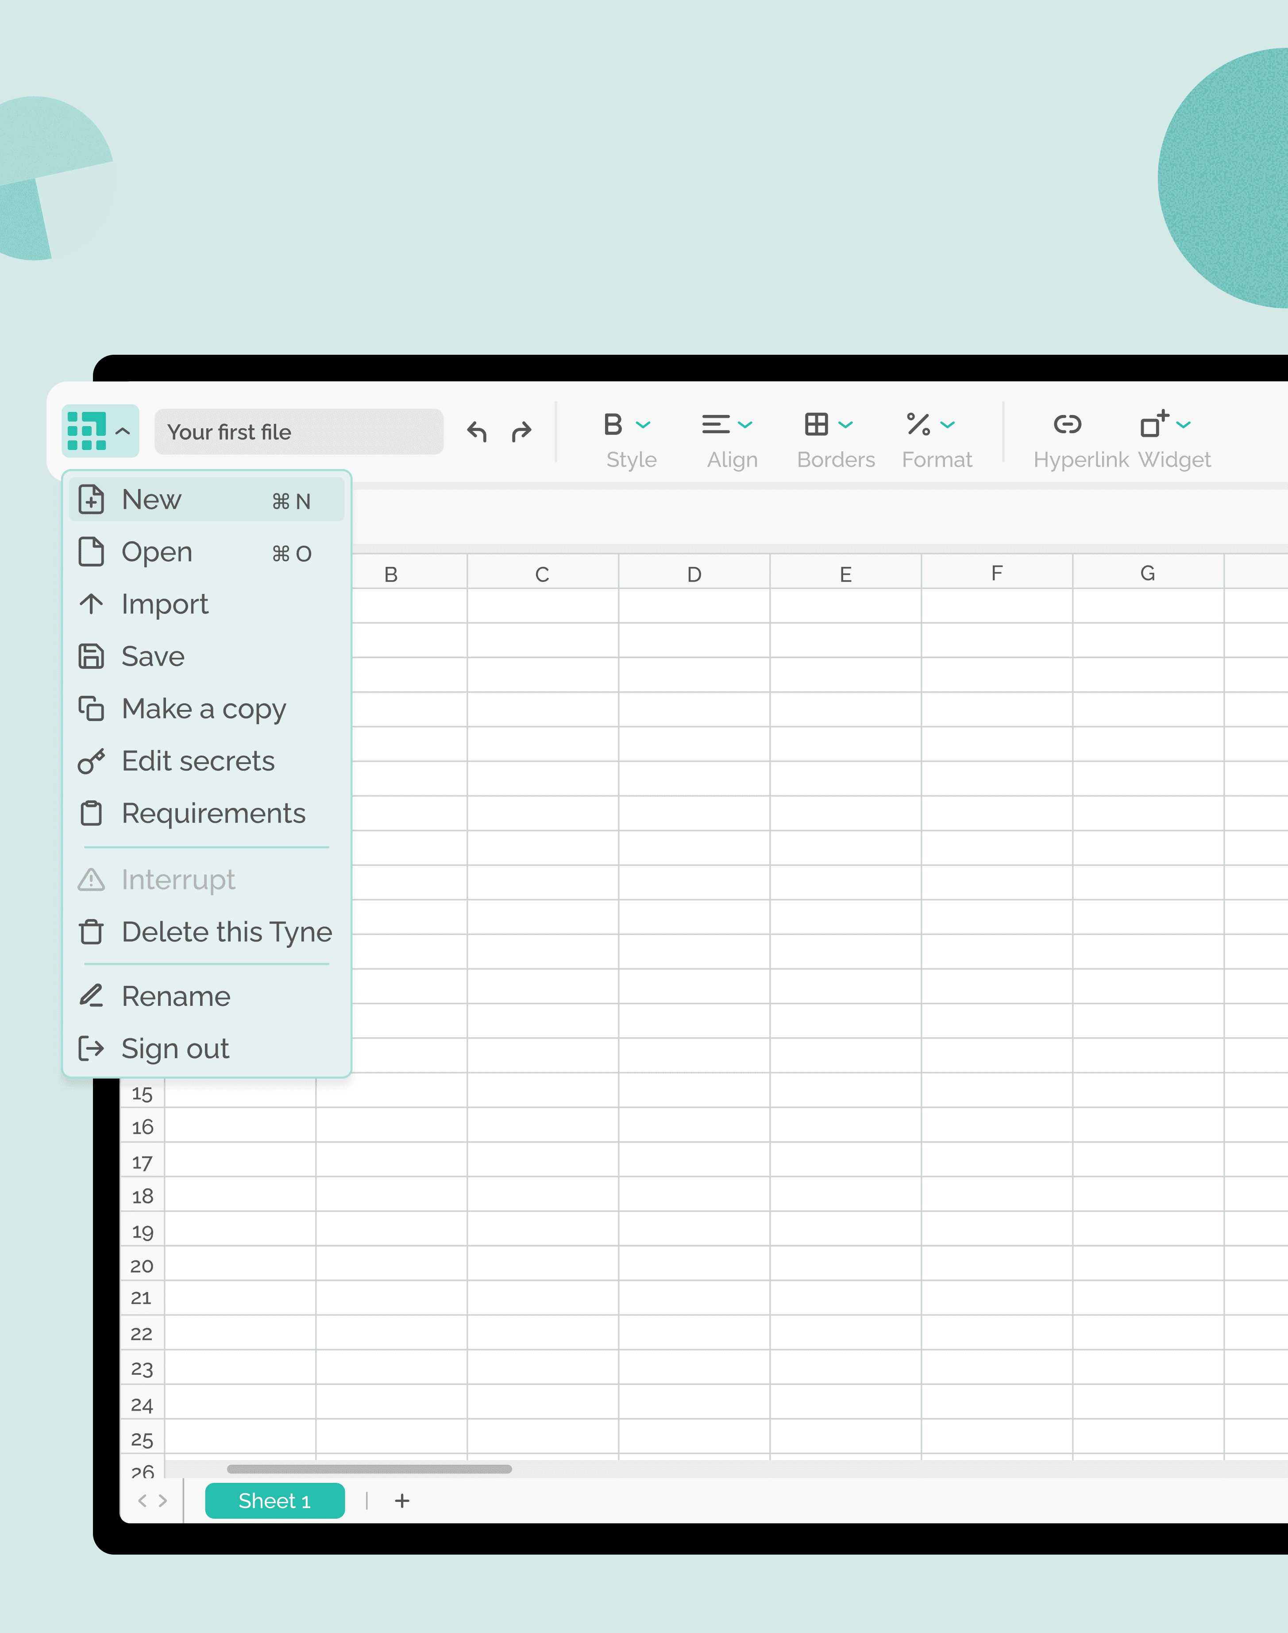Viewport: 1288px width, 1633px height.
Task: Add a new sheet with plus button
Action: point(402,1500)
